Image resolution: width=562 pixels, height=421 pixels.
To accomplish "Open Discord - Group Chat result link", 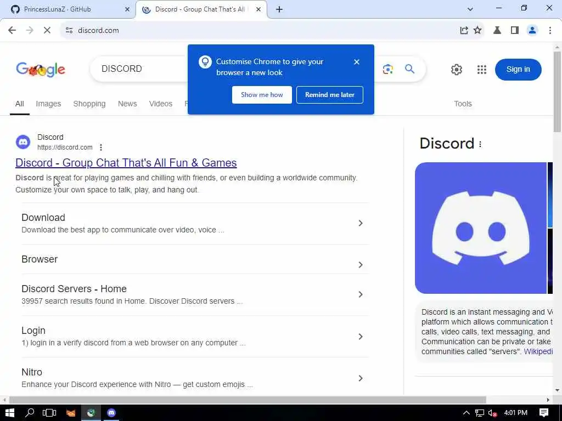I will coord(126,163).
